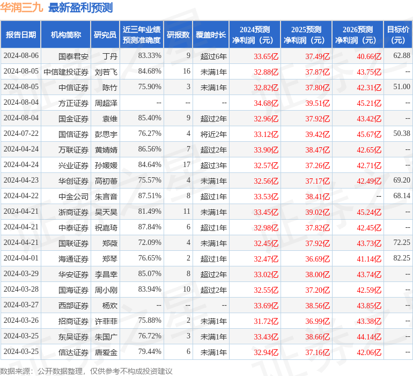The image size is (413, 376).
Task: Click the 45.67亿 2026 profit forecast
Action: pyautogui.click(x=369, y=134)
